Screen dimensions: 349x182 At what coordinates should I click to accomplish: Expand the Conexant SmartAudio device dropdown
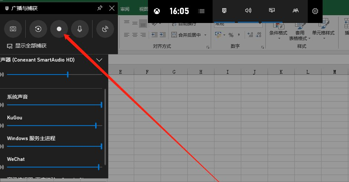click(99, 60)
